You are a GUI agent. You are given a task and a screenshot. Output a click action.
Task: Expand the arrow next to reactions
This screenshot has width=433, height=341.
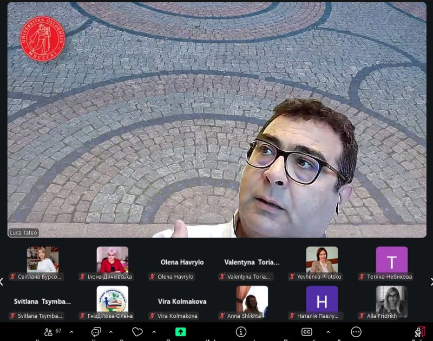click(x=154, y=332)
